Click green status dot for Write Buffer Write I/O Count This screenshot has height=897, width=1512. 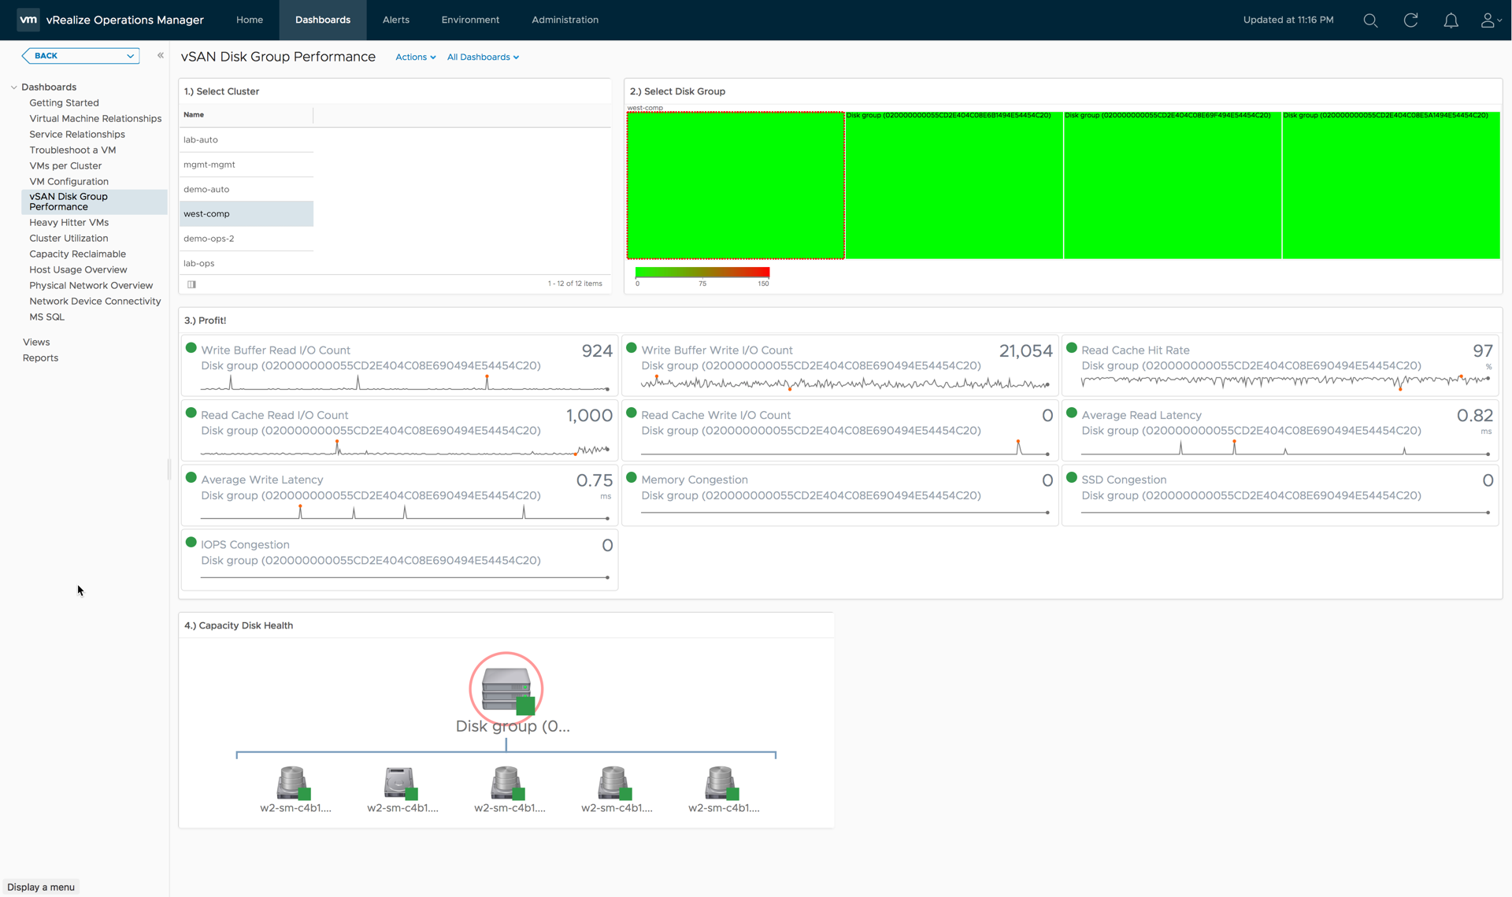[631, 347]
